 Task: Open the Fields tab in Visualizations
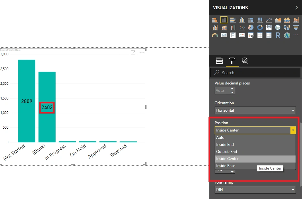point(219,61)
